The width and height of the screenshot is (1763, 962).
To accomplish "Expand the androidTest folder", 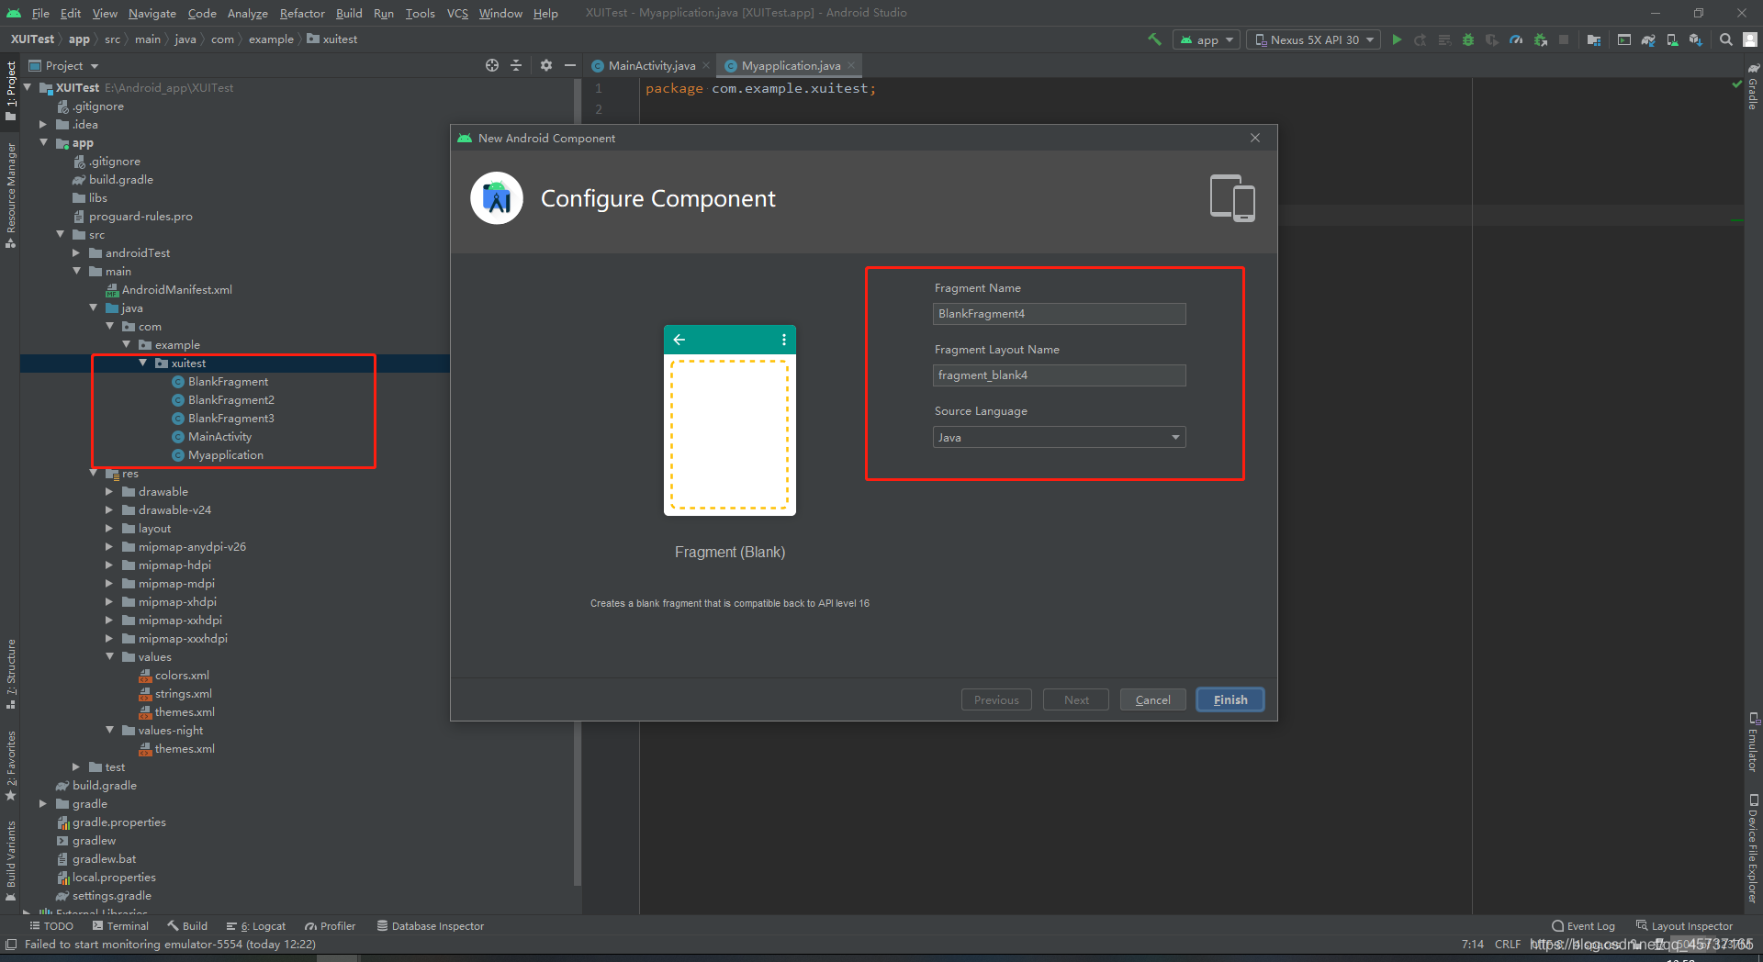I will click(x=76, y=253).
